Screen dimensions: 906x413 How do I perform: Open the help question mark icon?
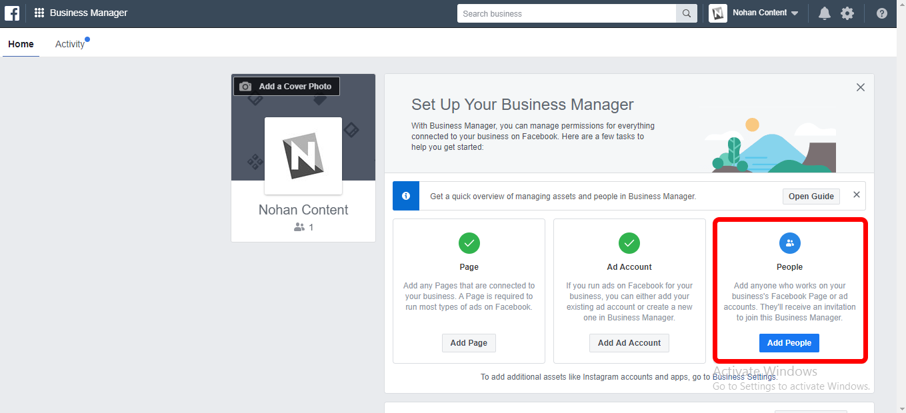(882, 13)
